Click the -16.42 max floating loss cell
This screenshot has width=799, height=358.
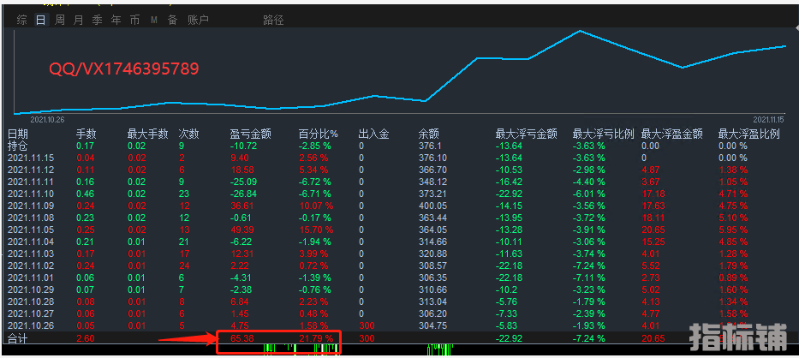tap(509, 182)
